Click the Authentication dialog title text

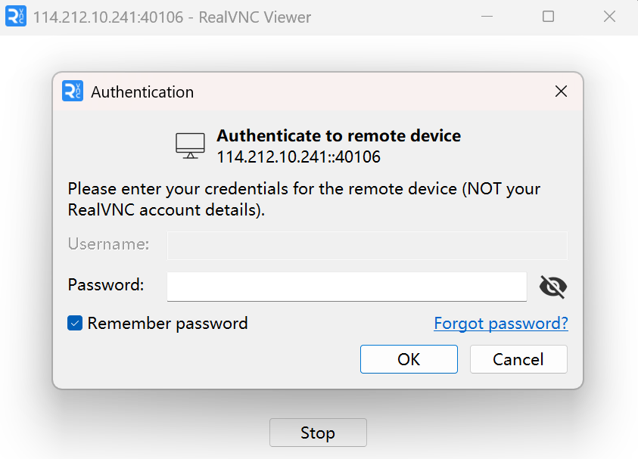point(142,92)
